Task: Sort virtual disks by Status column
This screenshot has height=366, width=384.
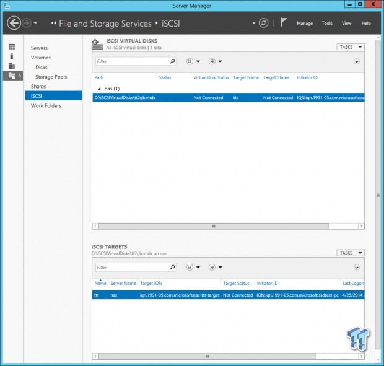Action: pos(165,77)
